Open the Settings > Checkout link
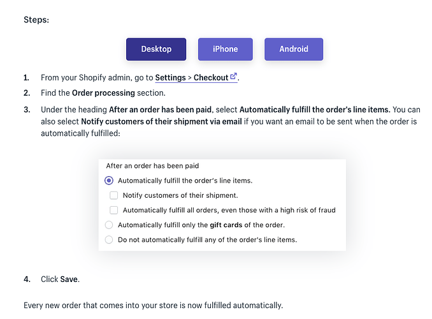This screenshot has height=319, width=432. [192, 78]
